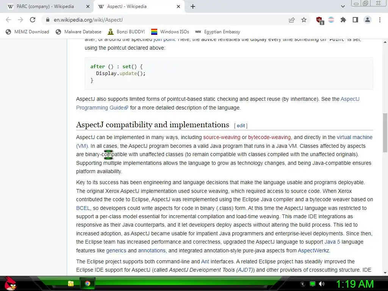388x291 pixels.
Task: Close the AspectJ Wikipedia tab
Action: point(178,7)
